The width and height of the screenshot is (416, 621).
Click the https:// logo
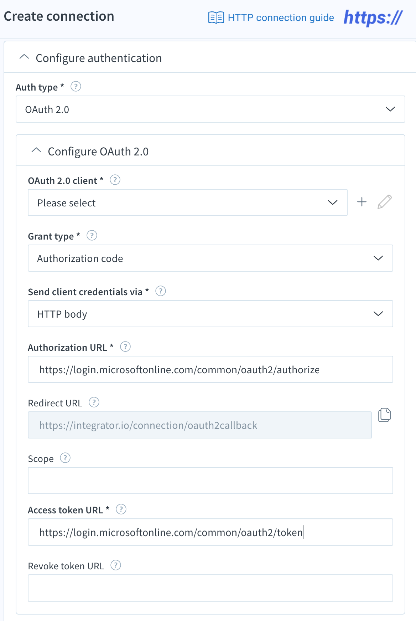click(373, 17)
